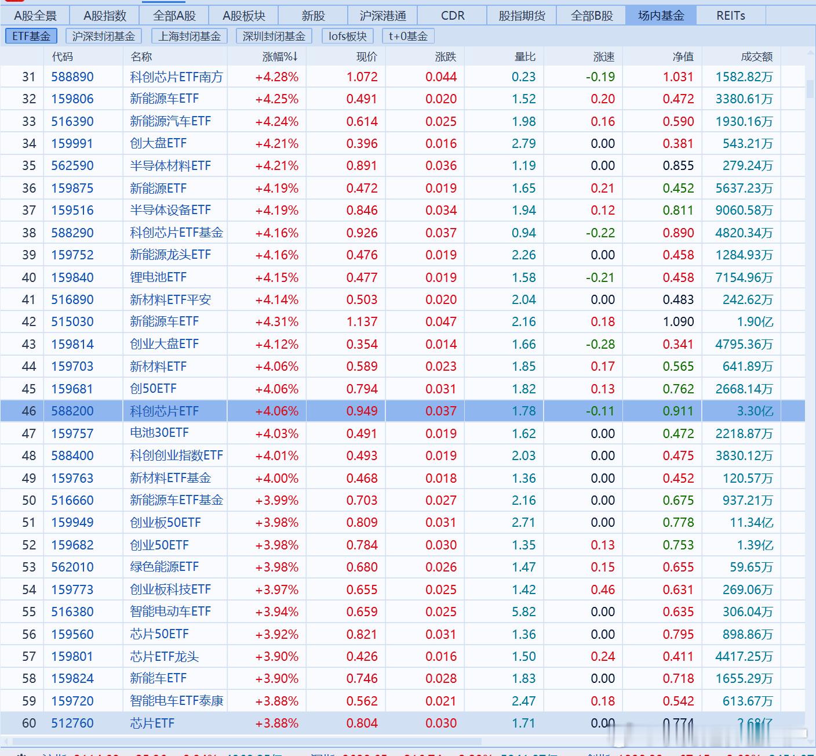
Task: Sort by 成交额 column header
Action: tap(757, 57)
